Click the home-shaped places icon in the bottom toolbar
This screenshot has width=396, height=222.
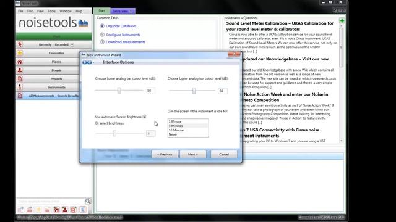(56, 210)
